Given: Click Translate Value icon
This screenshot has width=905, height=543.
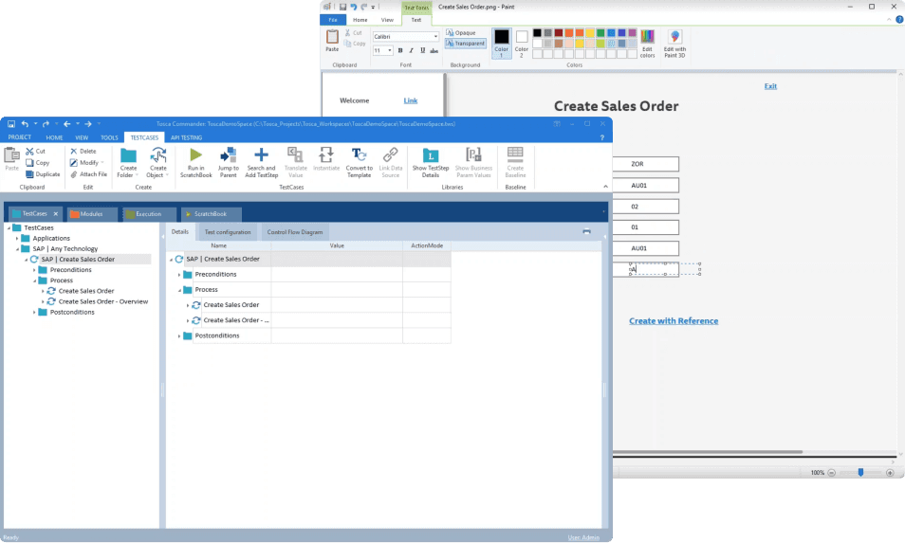Looking at the screenshot, I should click(x=295, y=154).
